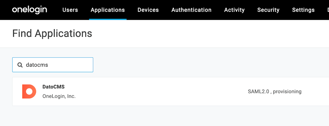Open the Security menu

click(268, 10)
